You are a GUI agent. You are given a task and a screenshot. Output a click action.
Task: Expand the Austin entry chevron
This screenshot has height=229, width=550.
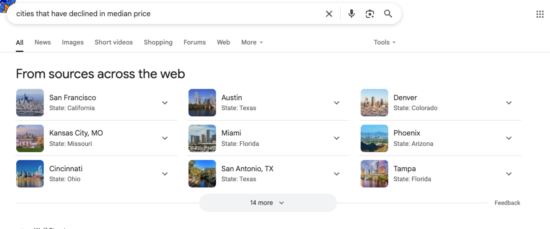point(337,103)
